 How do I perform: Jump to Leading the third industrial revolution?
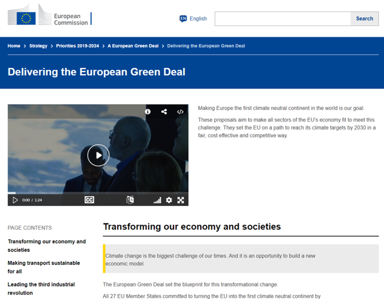pyautogui.click(x=41, y=288)
